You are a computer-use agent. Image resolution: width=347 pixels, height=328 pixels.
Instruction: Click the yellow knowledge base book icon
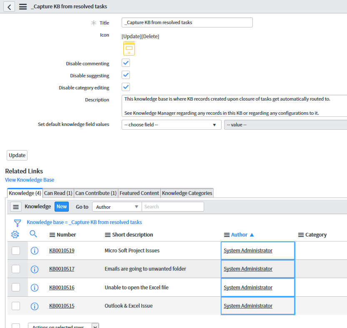pos(129,49)
